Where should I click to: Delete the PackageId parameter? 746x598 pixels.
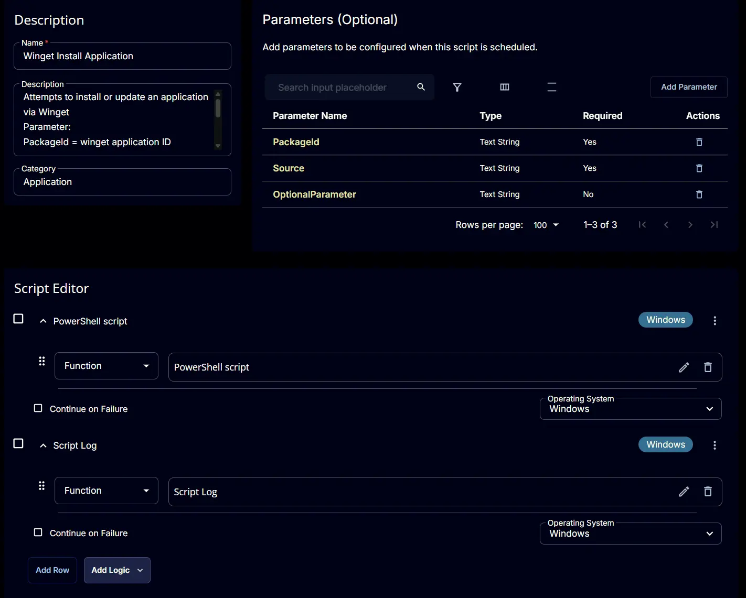(699, 142)
